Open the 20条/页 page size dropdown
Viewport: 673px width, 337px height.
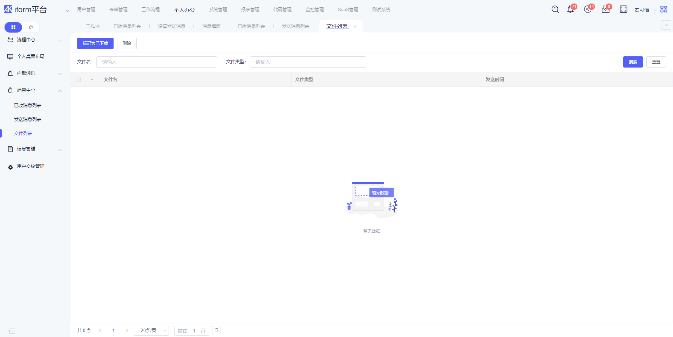click(x=151, y=331)
